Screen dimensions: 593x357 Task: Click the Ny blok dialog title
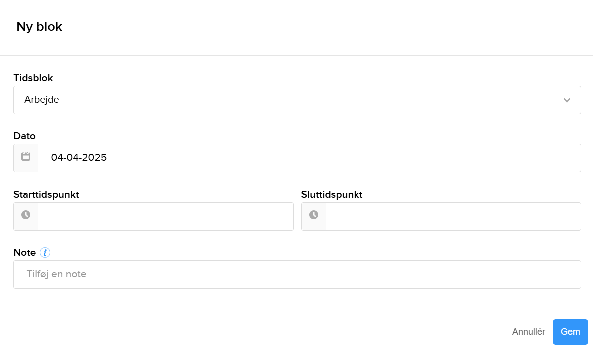coord(39,26)
